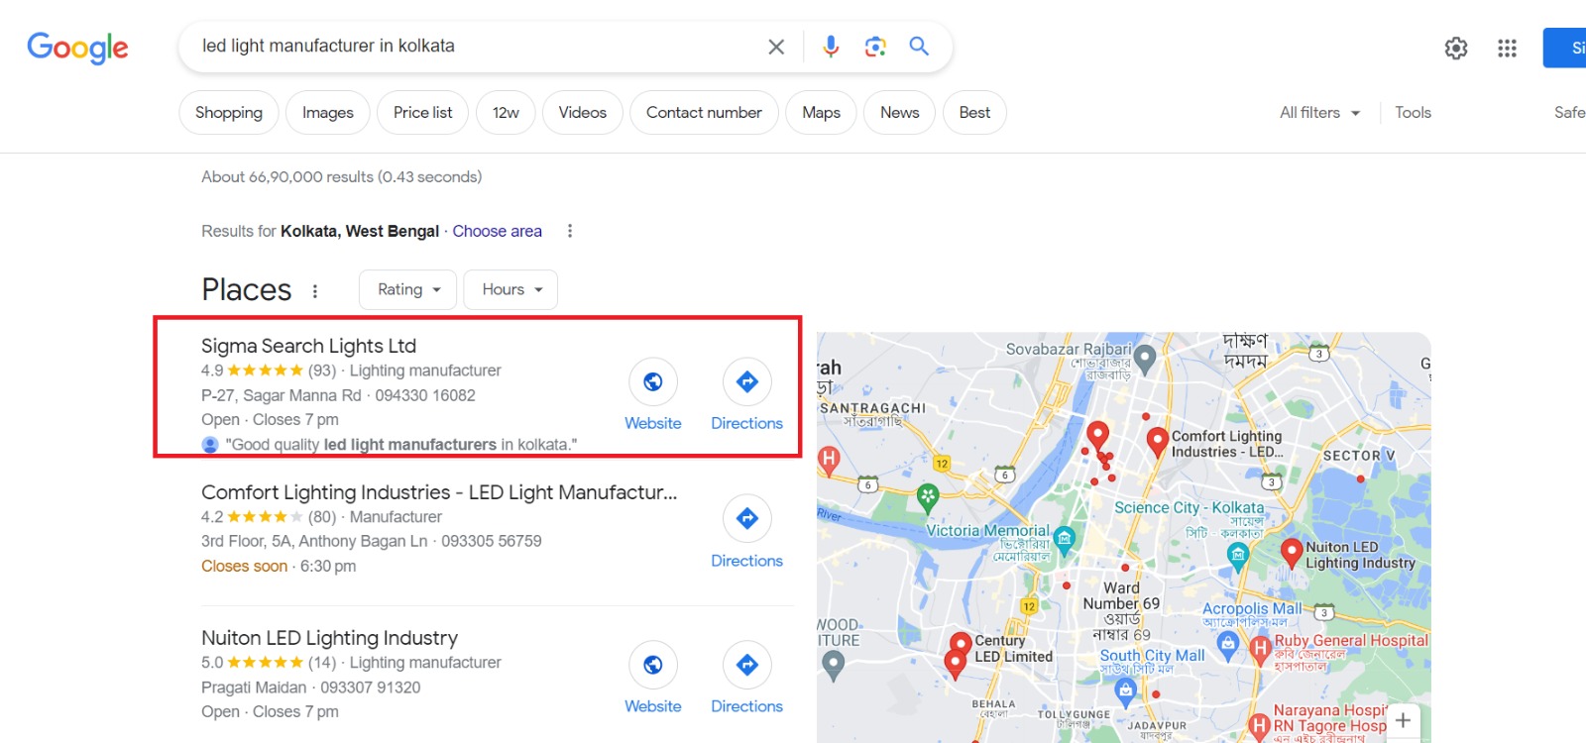This screenshot has height=743, width=1586.
Task: Open Nuiton LED Lighting Industry listing
Action: 329,638
